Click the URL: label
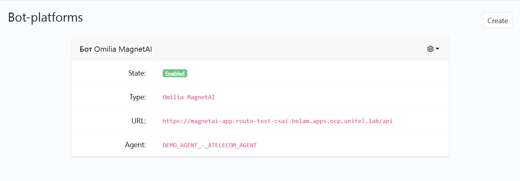 (x=139, y=121)
